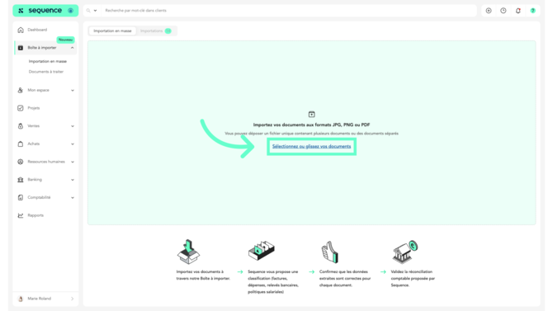Click the upload box icon in drop zone
This screenshot has height=311, width=553.
311,114
